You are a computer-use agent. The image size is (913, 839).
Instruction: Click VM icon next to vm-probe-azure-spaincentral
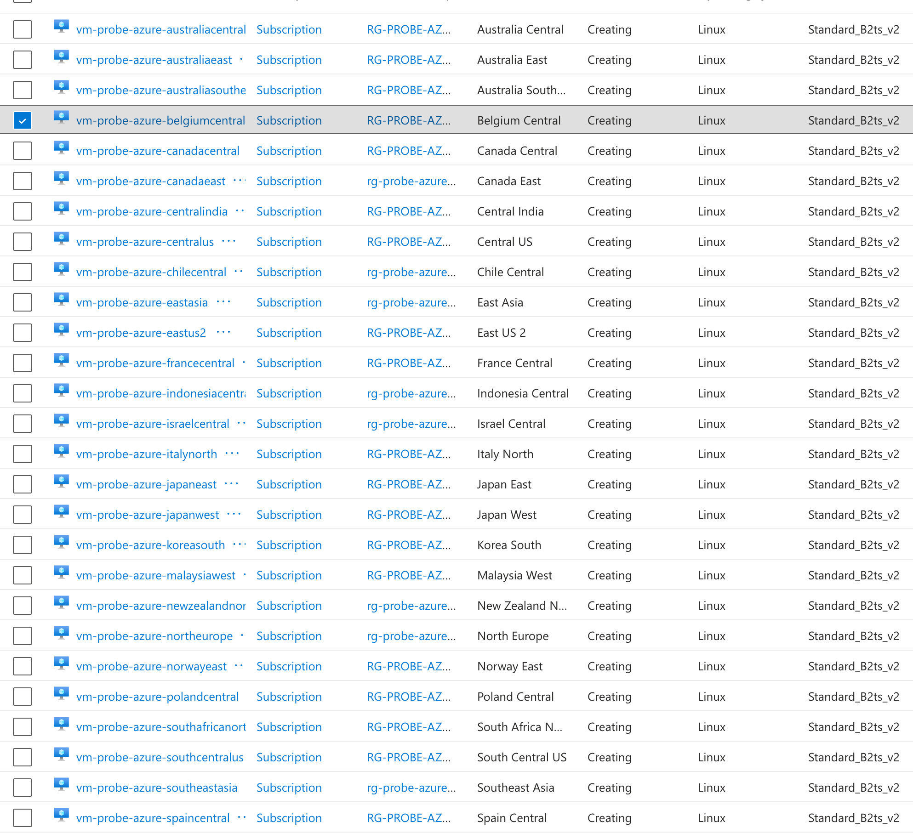(61, 815)
